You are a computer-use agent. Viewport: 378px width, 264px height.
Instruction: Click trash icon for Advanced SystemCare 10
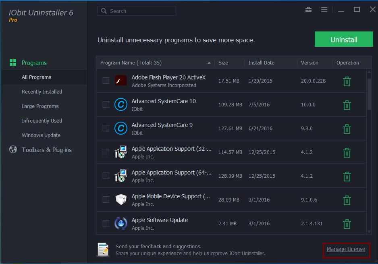coord(347,105)
